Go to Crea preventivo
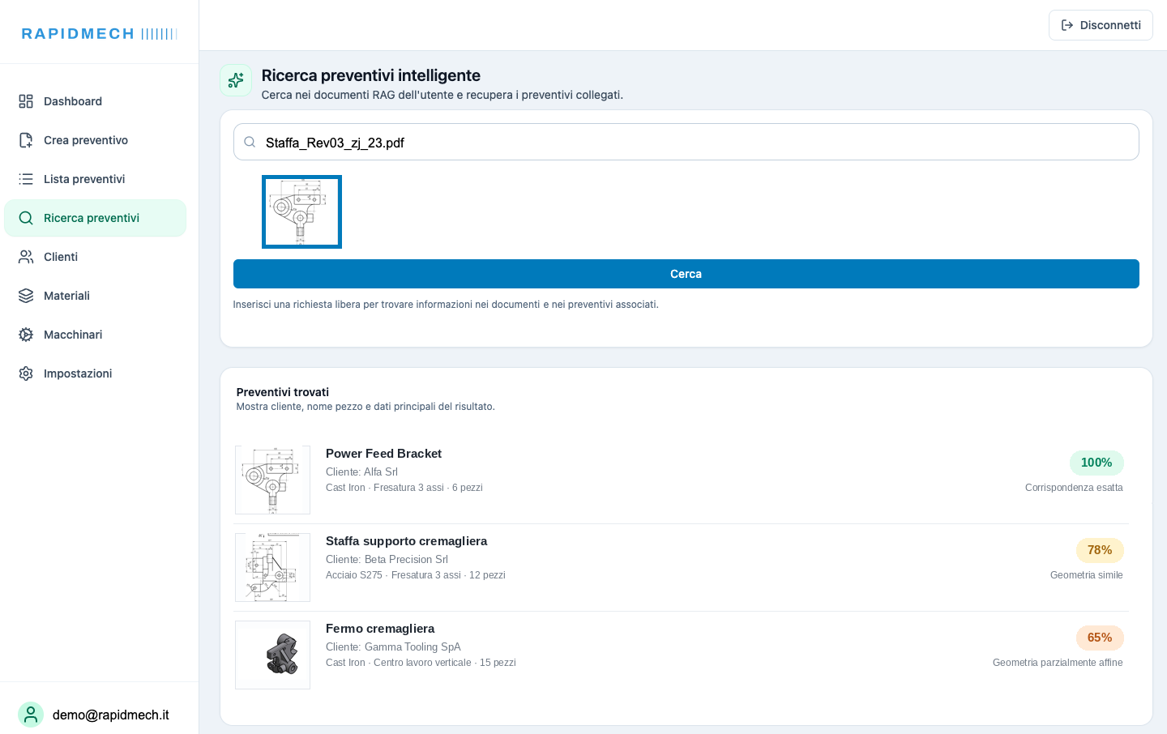 pyautogui.click(x=96, y=140)
